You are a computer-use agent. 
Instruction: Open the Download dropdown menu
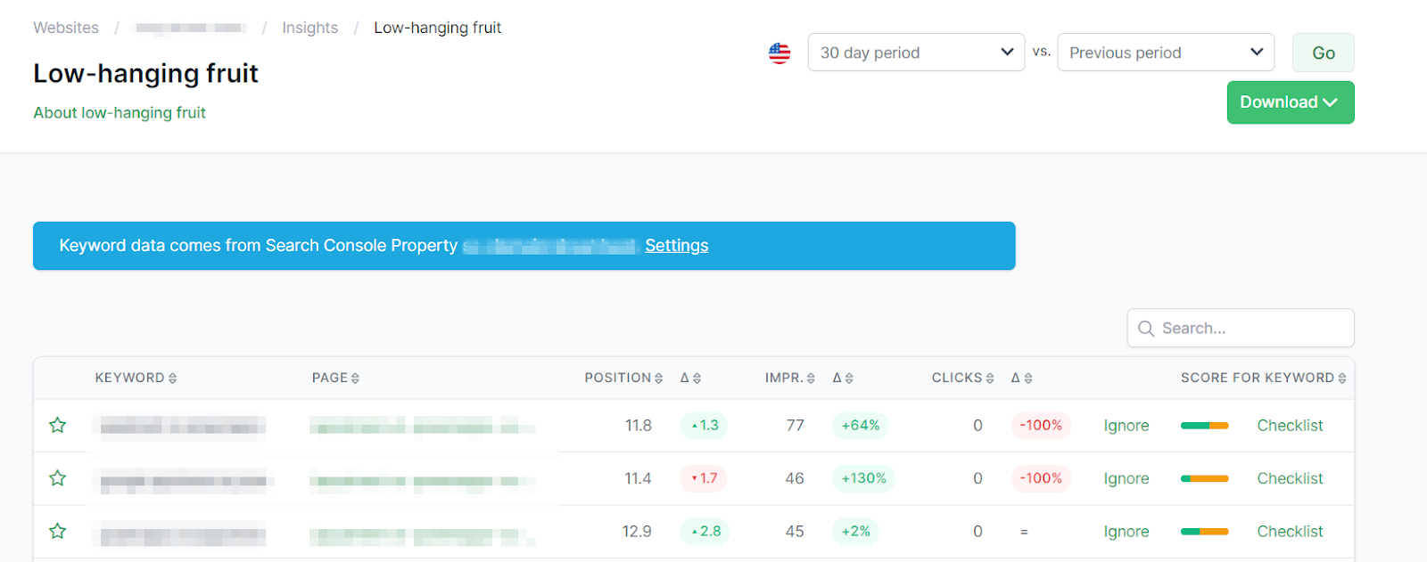coord(1290,102)
